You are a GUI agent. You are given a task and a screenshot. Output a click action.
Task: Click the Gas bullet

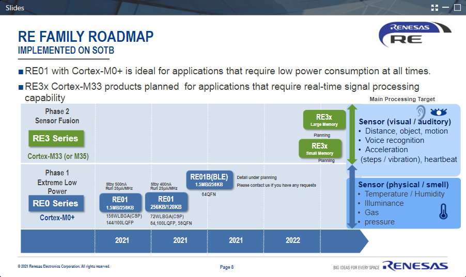(371, 213)
